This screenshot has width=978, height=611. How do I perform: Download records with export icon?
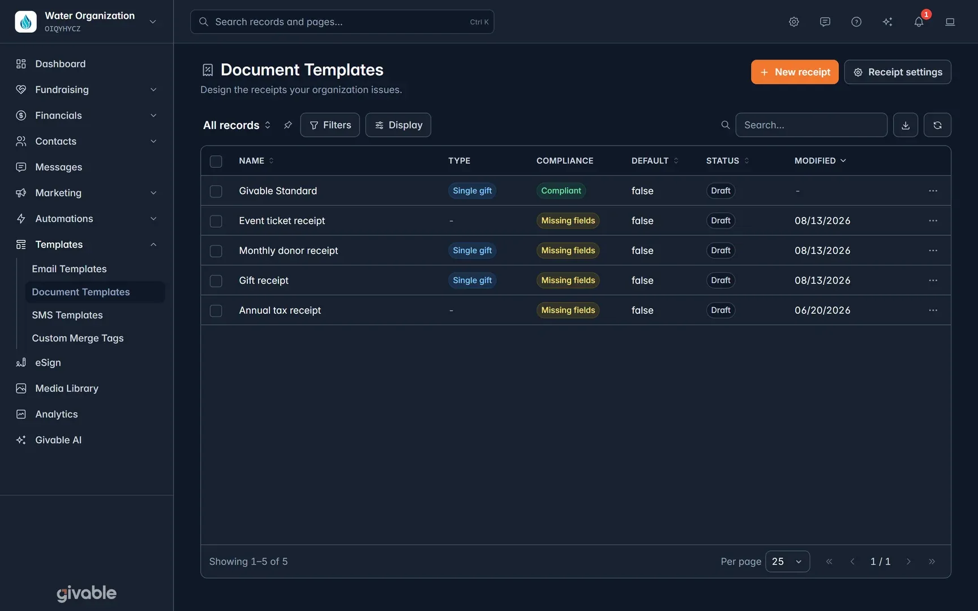(905, 125)
